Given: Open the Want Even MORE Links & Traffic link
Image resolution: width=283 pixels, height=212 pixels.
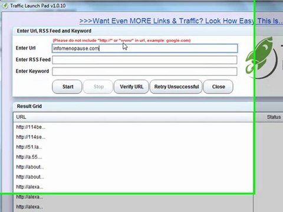Looking at the screenshot, I should click(181, 21).
